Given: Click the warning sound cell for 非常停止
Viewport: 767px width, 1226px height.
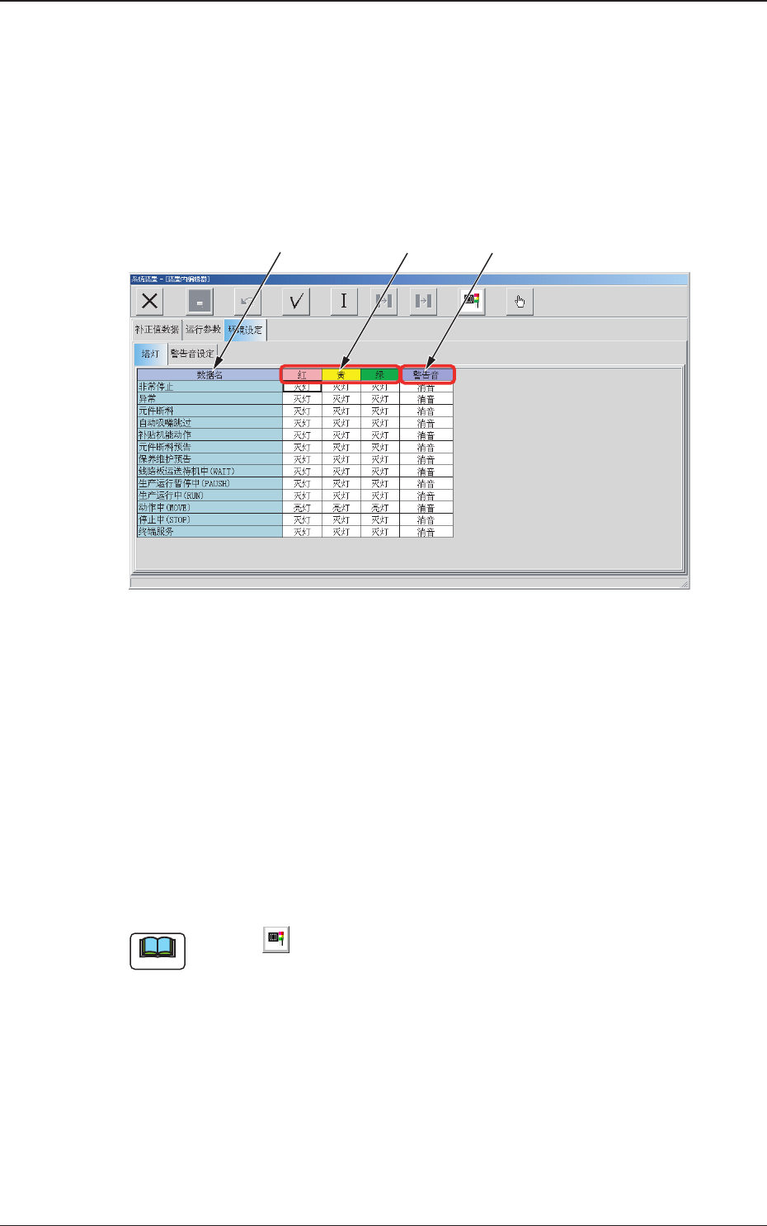Looking at the screenshot, I should click(426, 386).
